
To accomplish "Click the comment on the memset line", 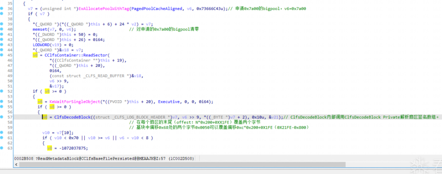I will click(x=165, y=29).
